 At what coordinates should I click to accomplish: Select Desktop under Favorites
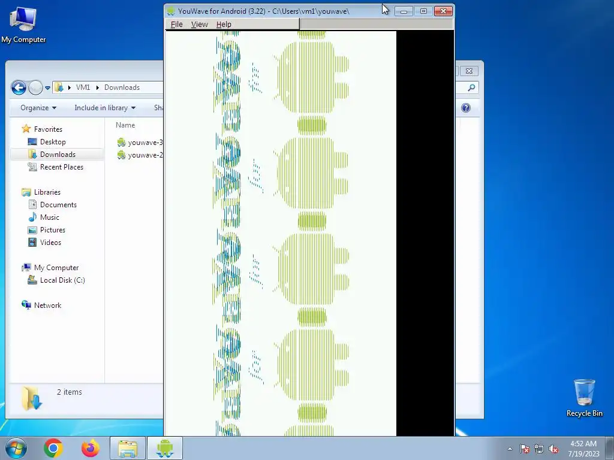tap(53, 141)
